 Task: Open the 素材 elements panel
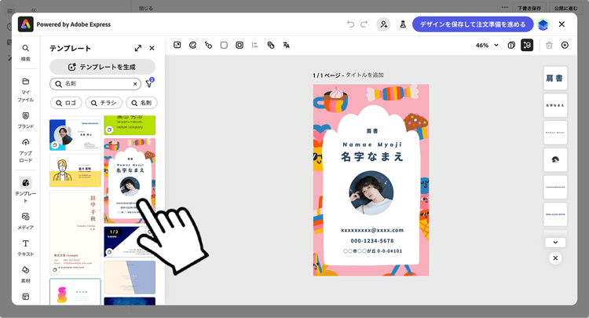click(x=26, y=275)
